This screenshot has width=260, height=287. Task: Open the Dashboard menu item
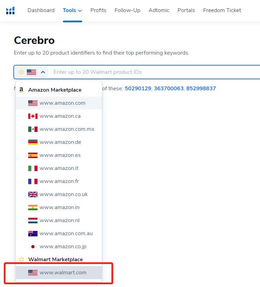[41, 10]
